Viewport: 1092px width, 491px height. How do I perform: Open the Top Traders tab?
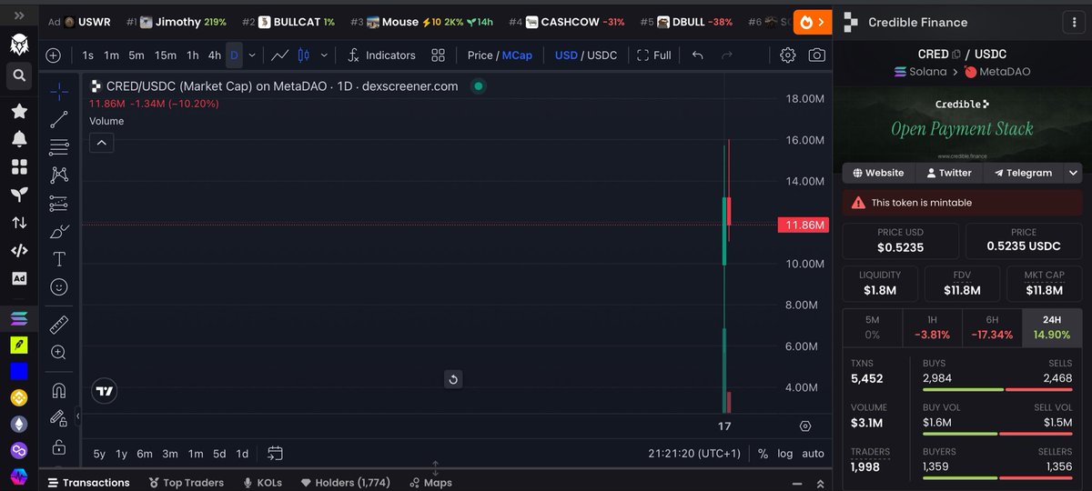click(x=187, y=483)
